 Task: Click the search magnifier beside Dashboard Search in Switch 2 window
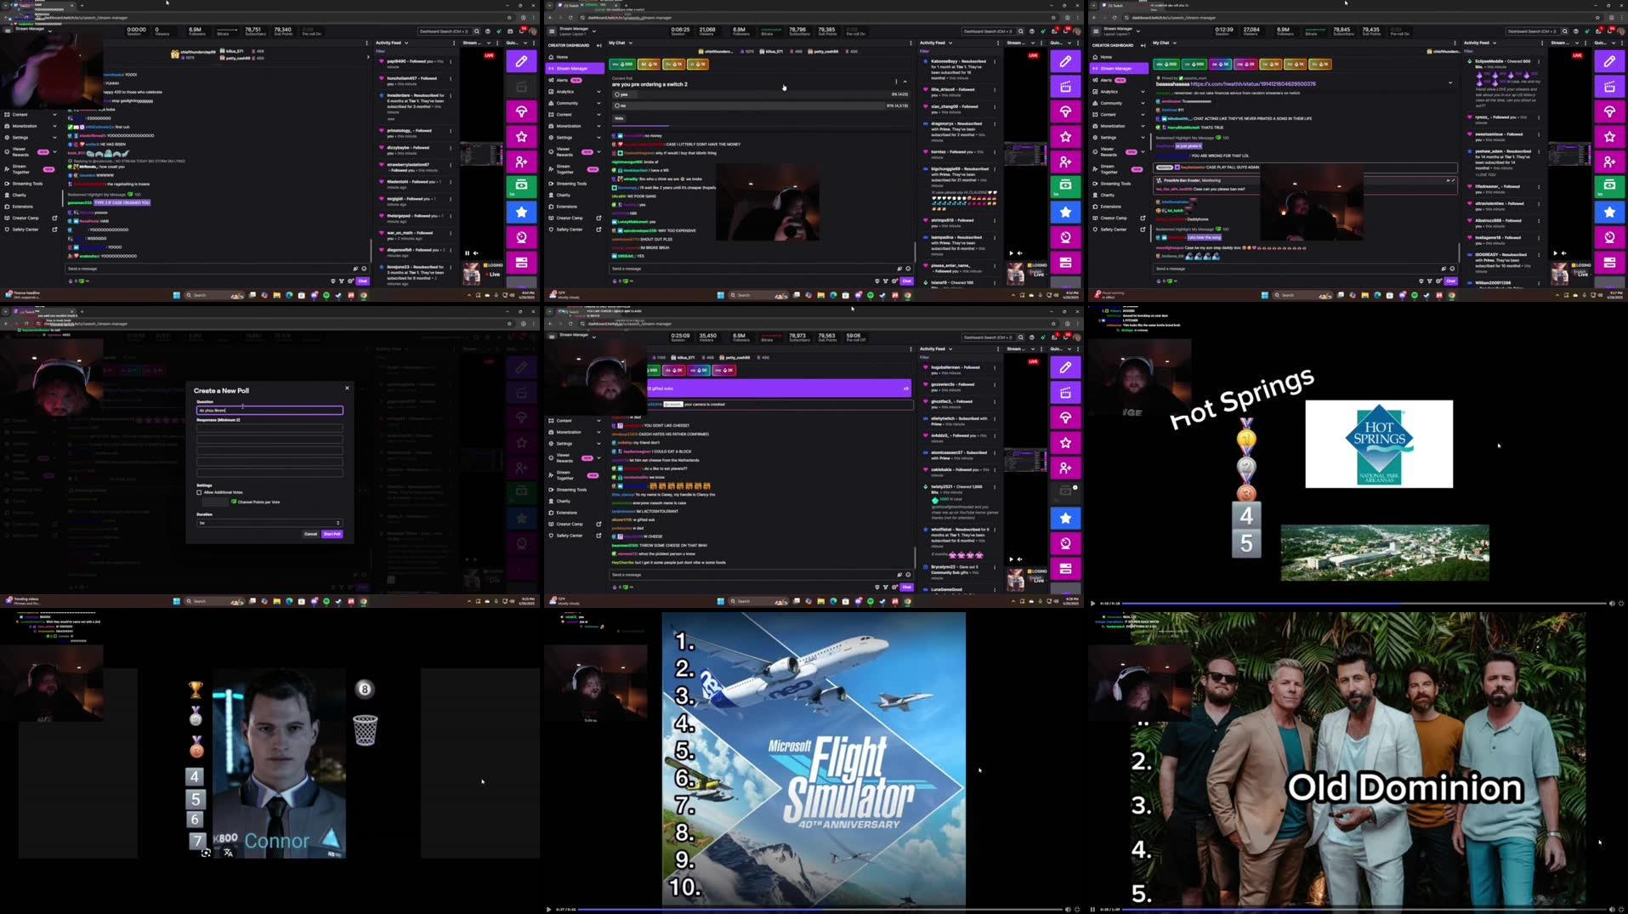1021,31
